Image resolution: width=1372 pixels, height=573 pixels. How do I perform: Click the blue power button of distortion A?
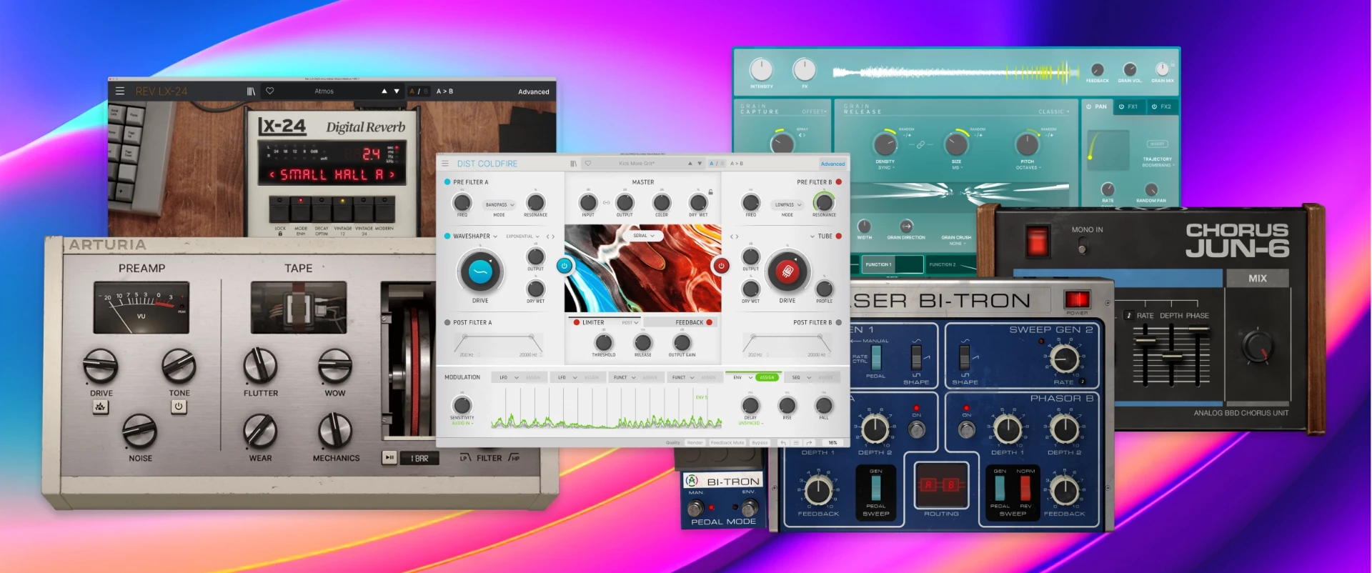point(564,266)
